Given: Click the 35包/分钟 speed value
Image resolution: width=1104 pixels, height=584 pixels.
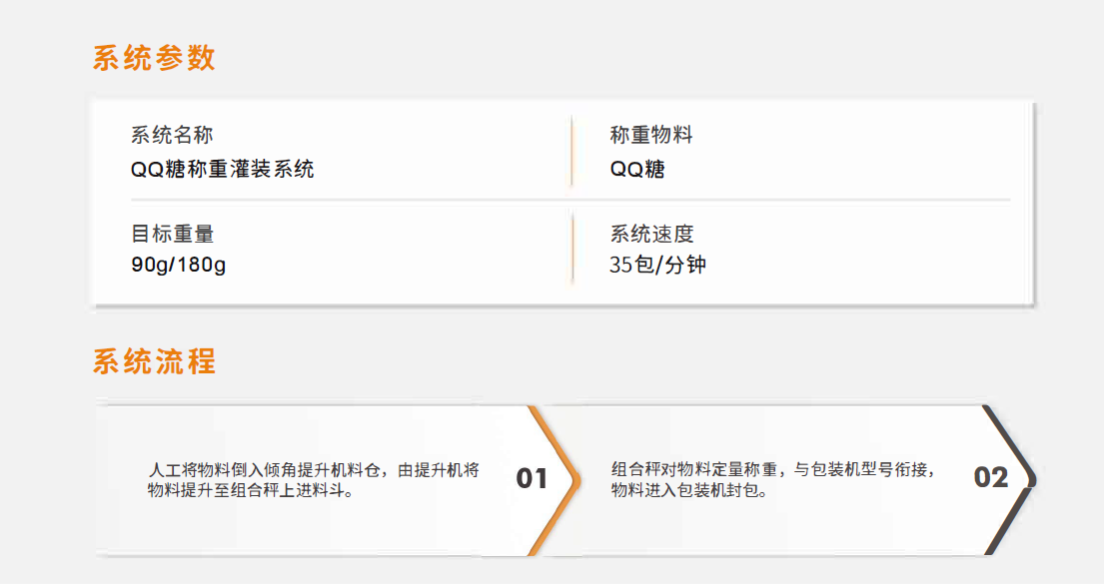Looking at the screenshot, I should pos(657,266).
